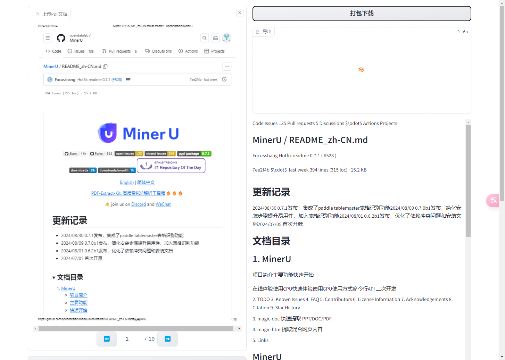Click the 'MinerU / README_zh-CN.md' heading in output

click(x=310, y=140)
